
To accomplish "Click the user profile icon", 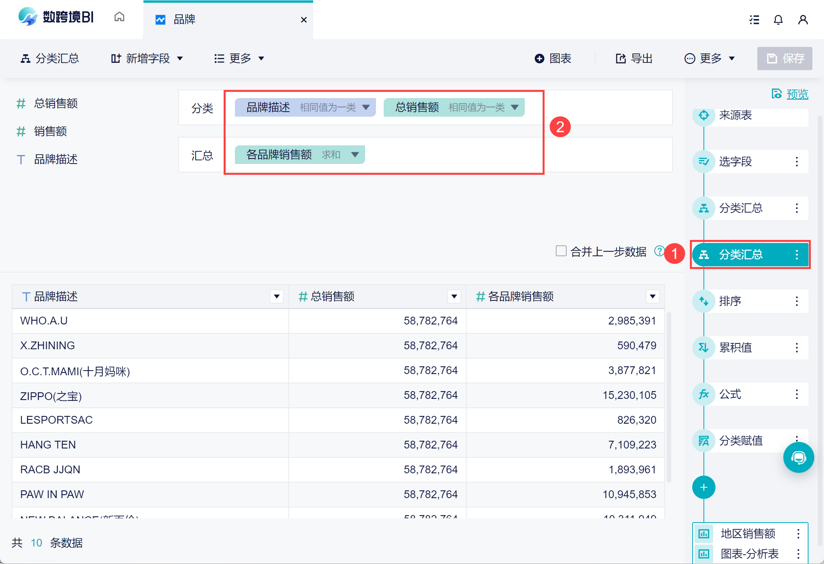I will pos(803,19).
